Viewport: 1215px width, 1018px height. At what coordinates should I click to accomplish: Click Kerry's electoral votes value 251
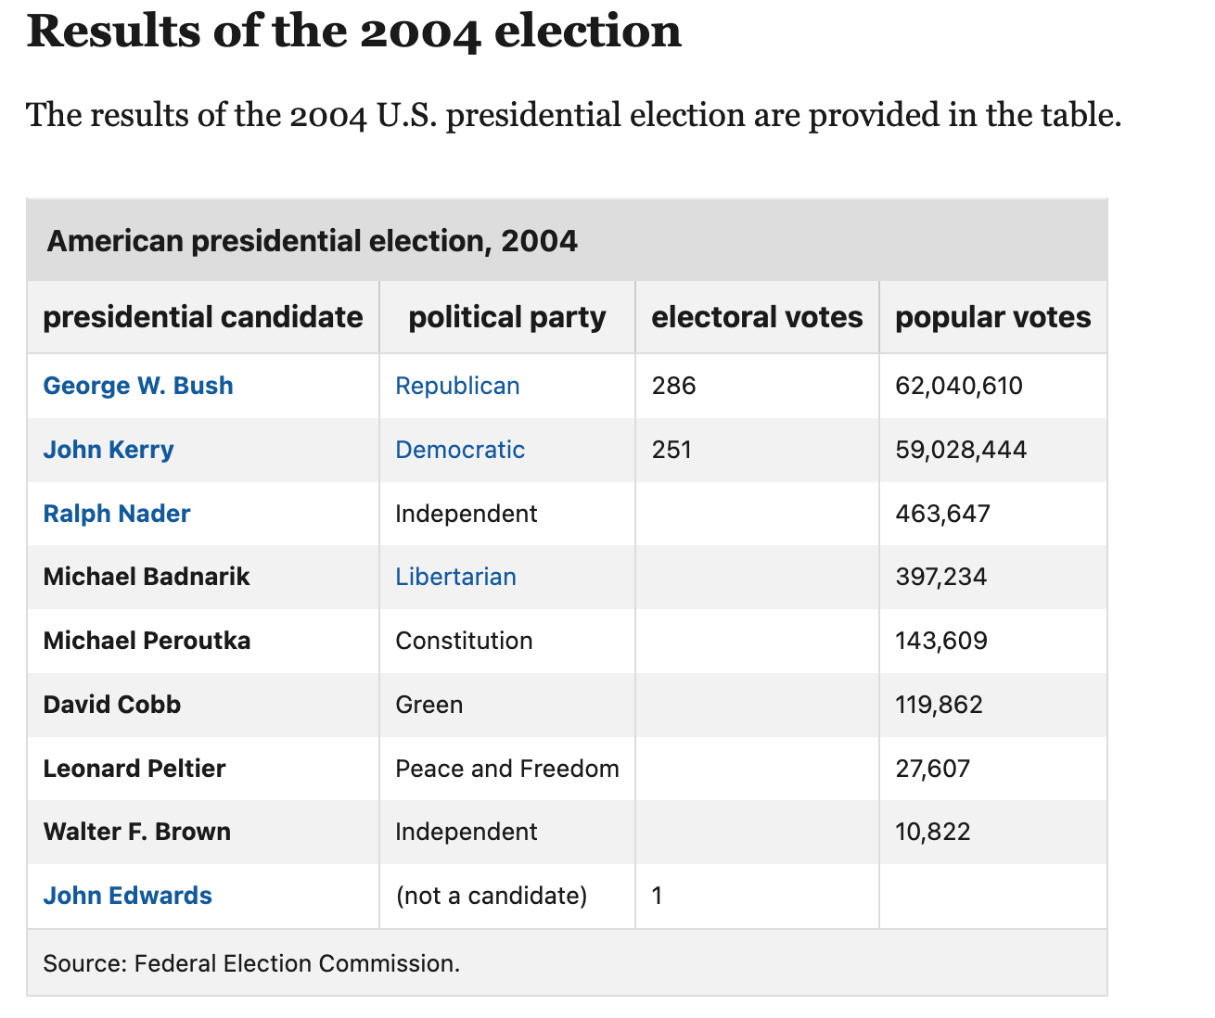click(x=671, y=450)
